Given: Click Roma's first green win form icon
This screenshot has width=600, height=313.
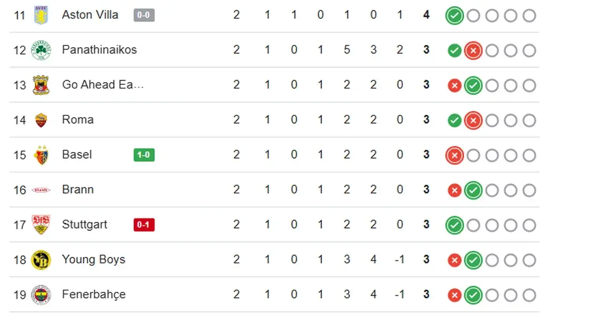Looking at the screenshot, I should pyautogui.click(x=454, y=120).
